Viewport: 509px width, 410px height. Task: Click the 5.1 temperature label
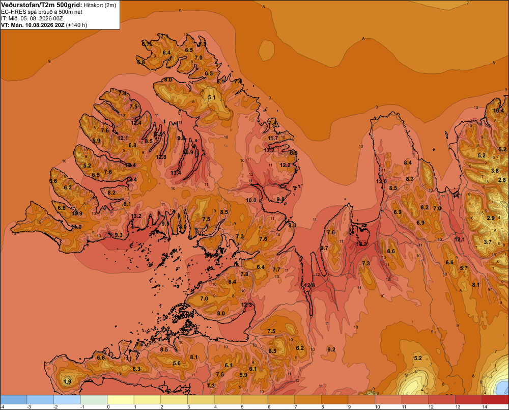212,97
